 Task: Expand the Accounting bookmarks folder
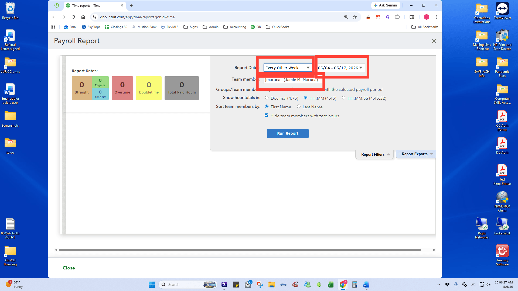pos(235,27)
